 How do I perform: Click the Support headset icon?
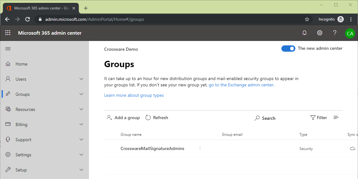point(8,139)
